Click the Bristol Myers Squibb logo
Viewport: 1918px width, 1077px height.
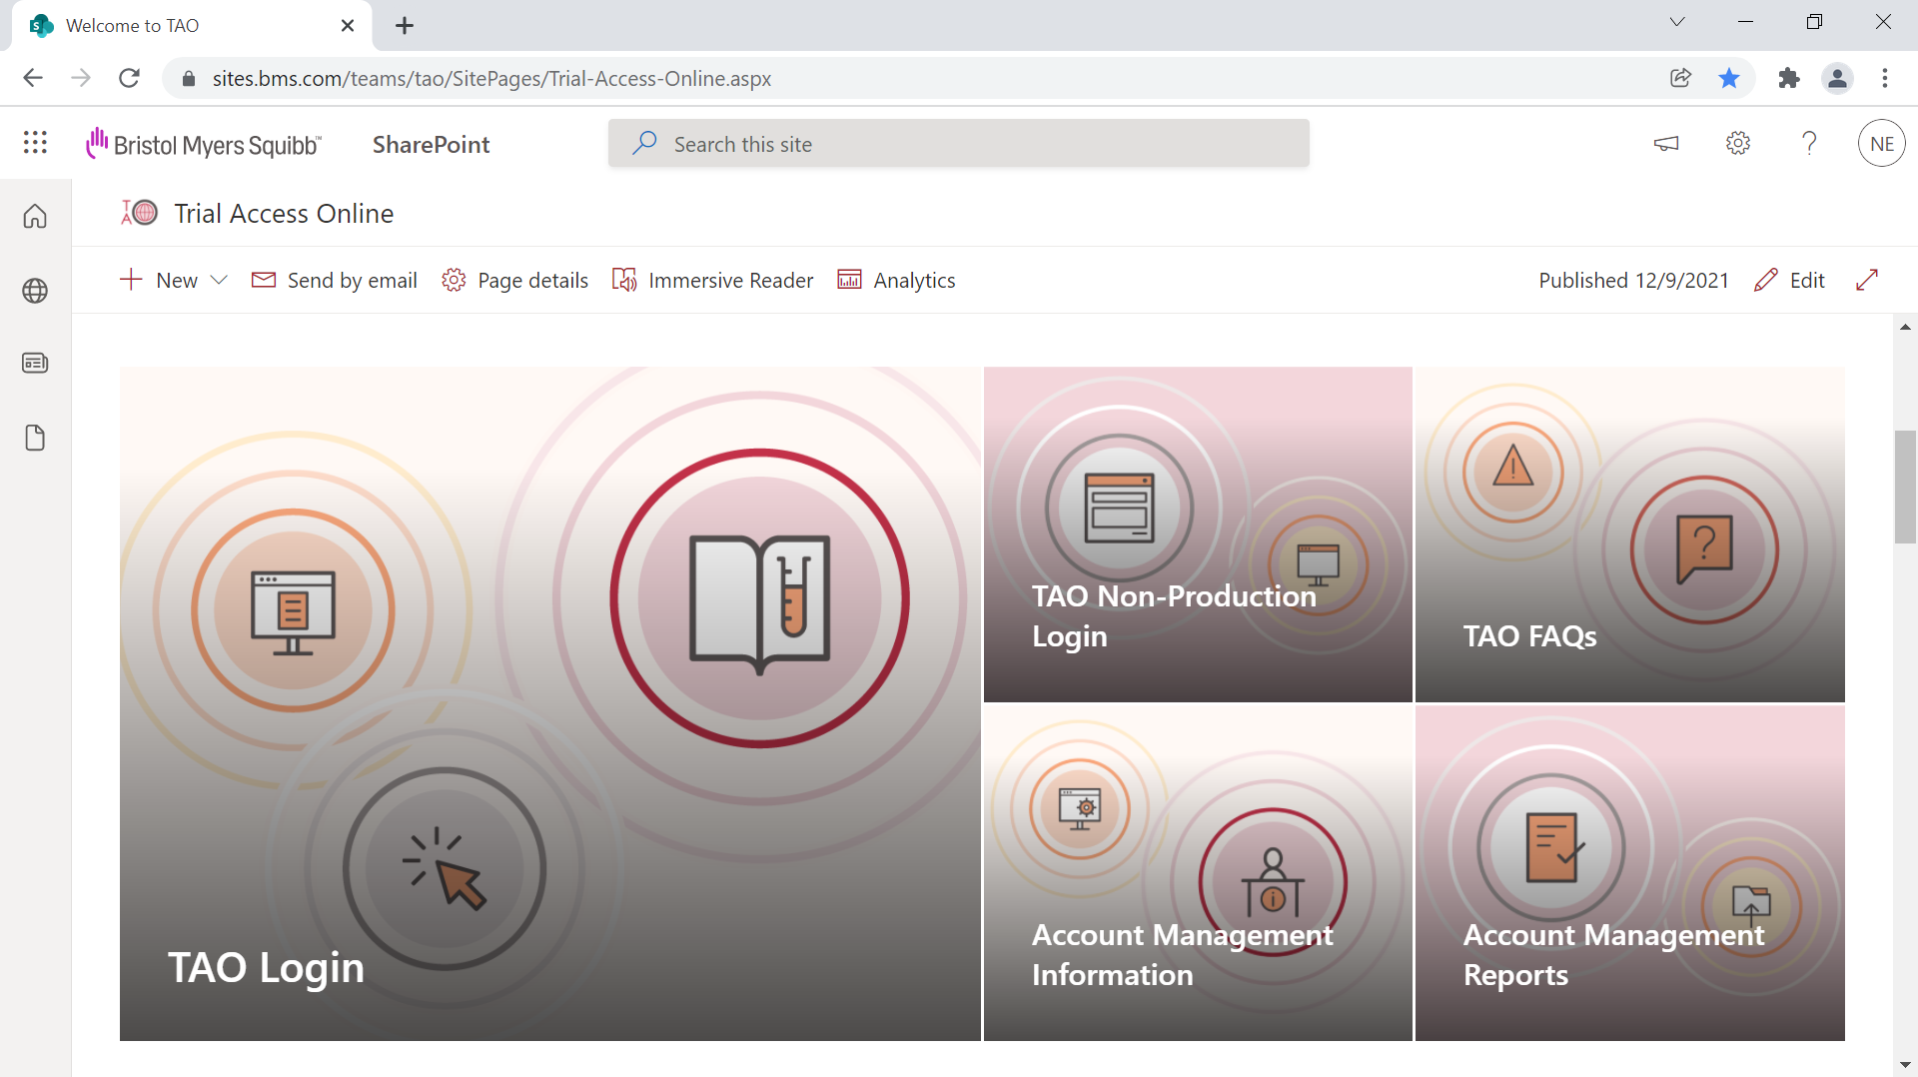coord(204,144)
